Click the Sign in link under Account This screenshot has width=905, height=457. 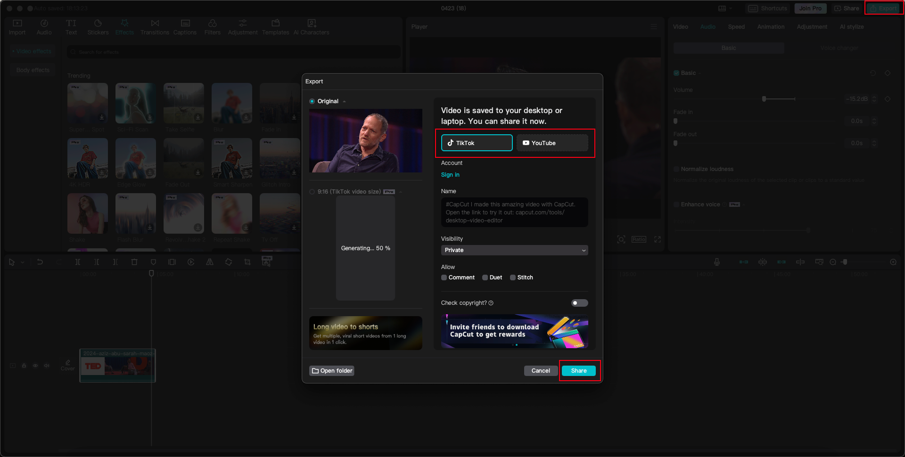coord(450,174)
